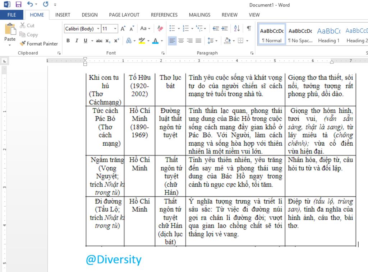Screen dimensions: 368x272
Task: Clear all formatting with eraser icon
Action: [x=160, y=29]
